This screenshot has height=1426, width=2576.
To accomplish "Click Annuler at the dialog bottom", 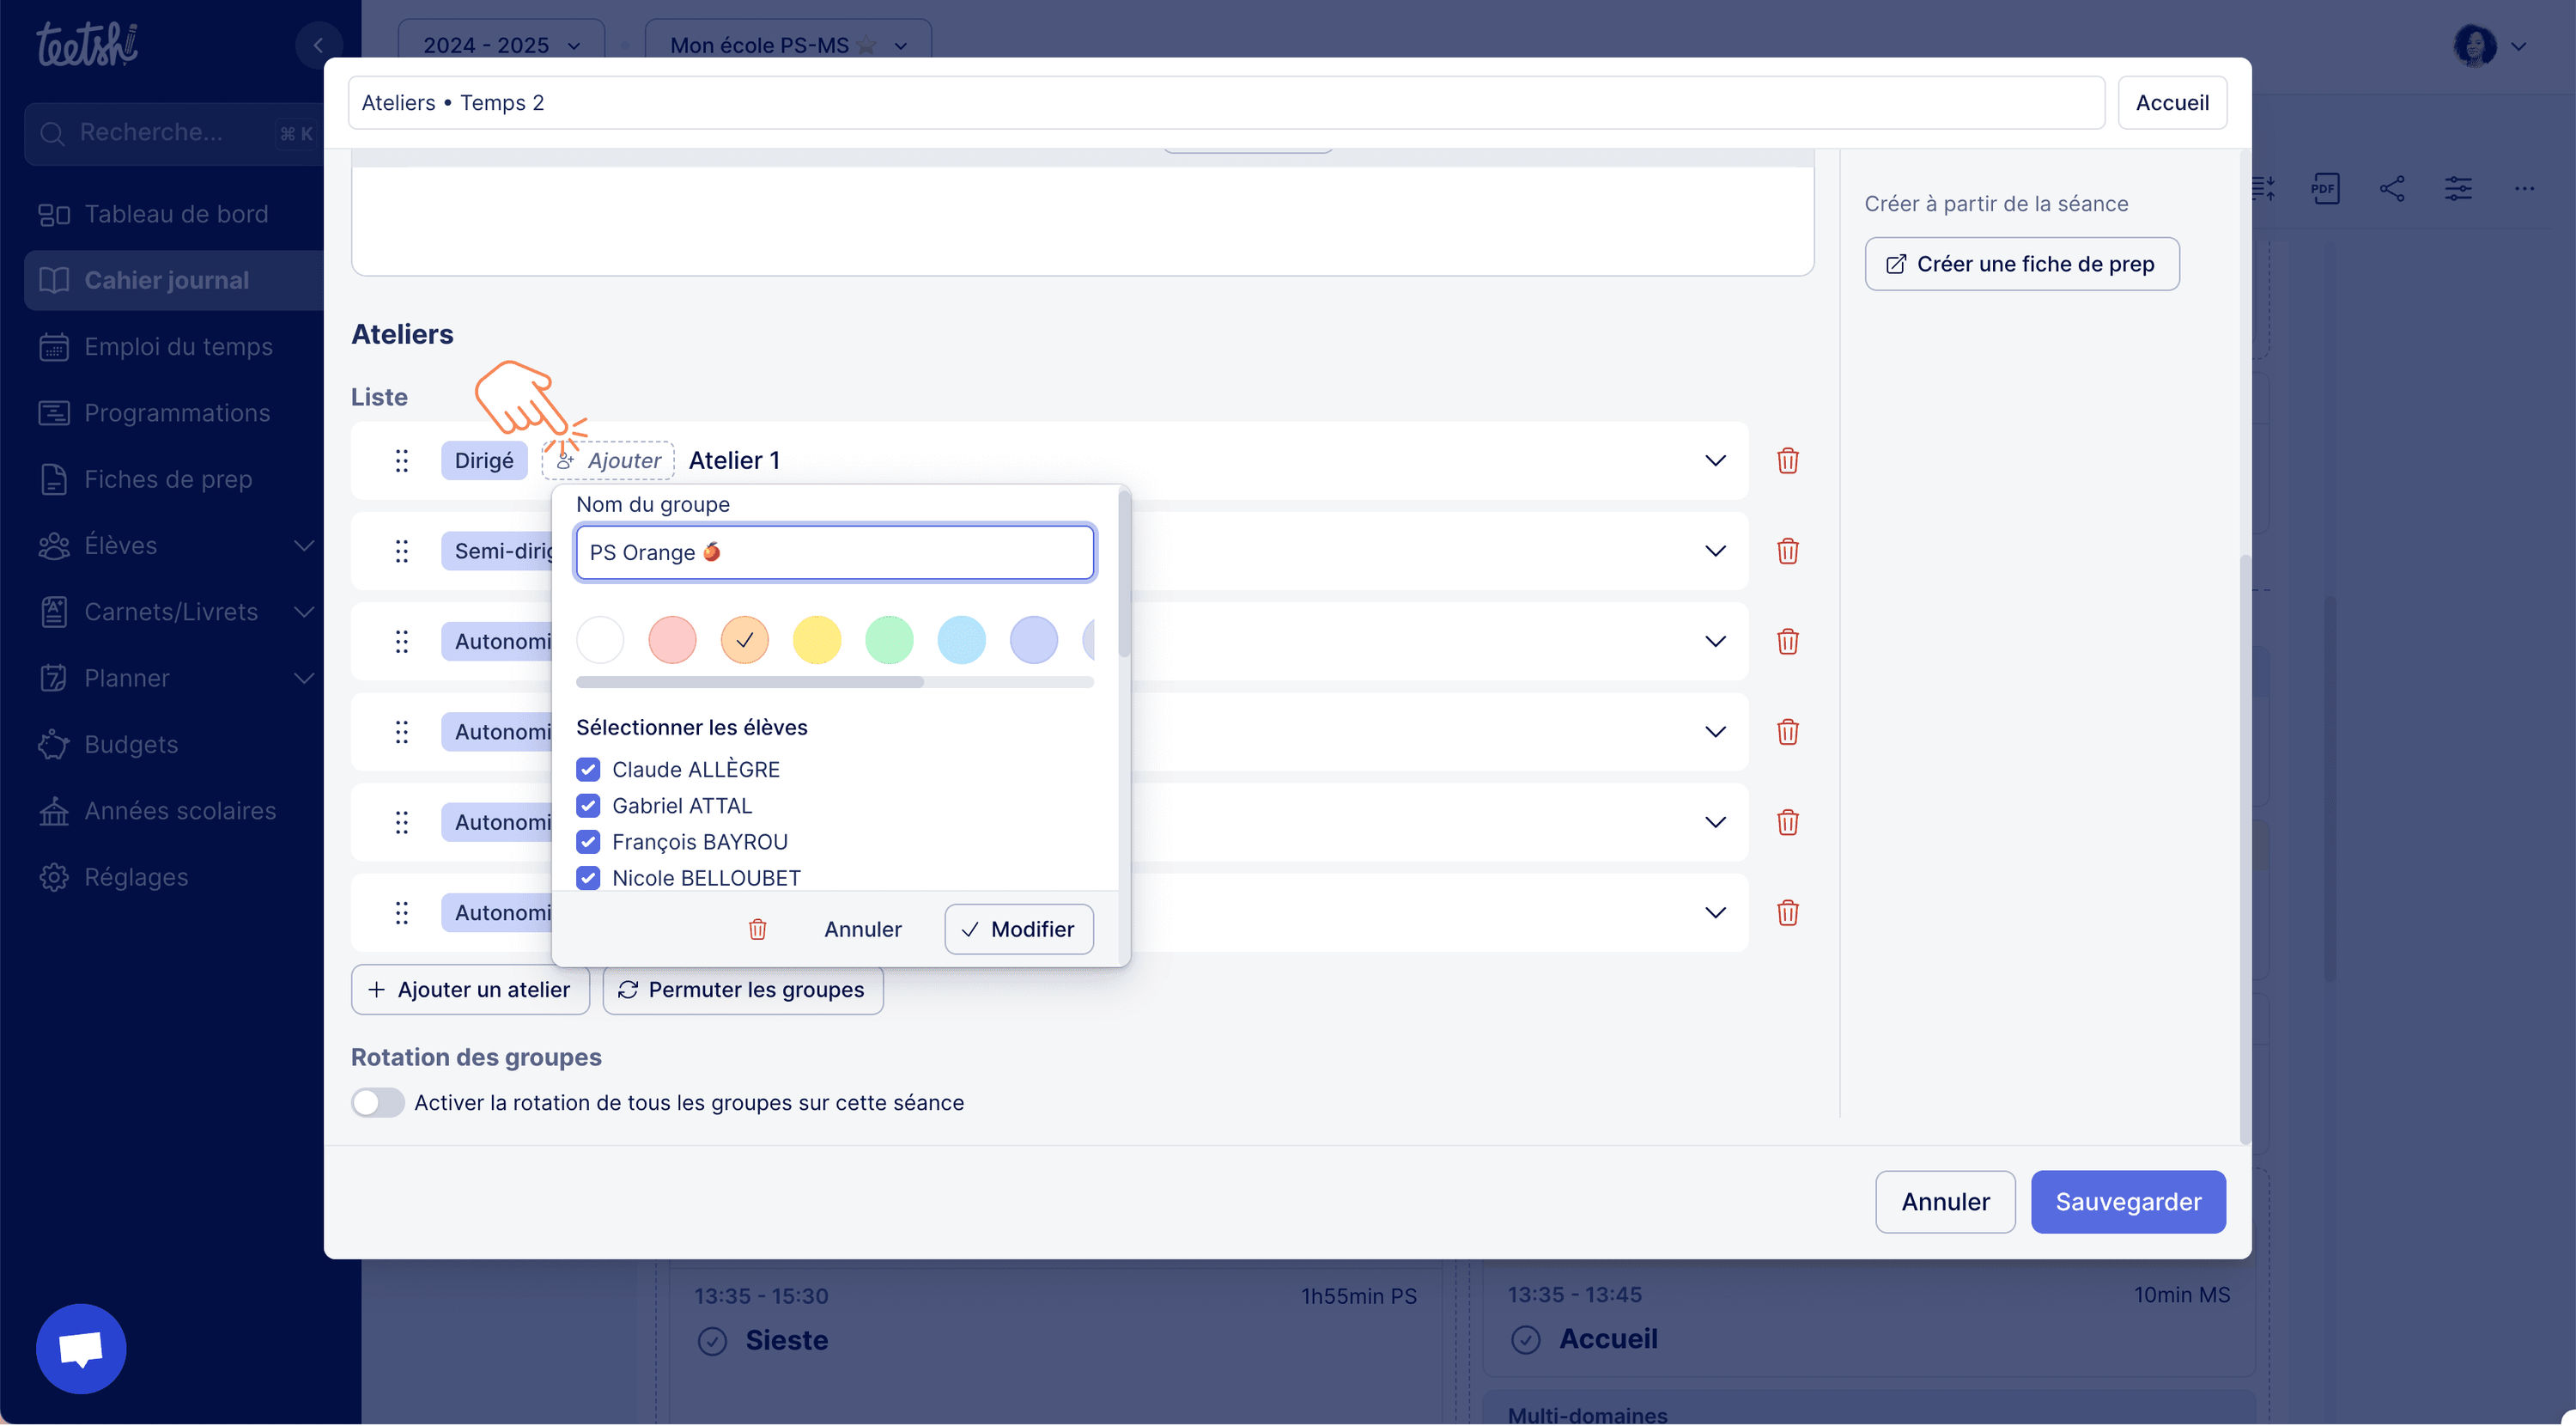I will 1944,1201.
